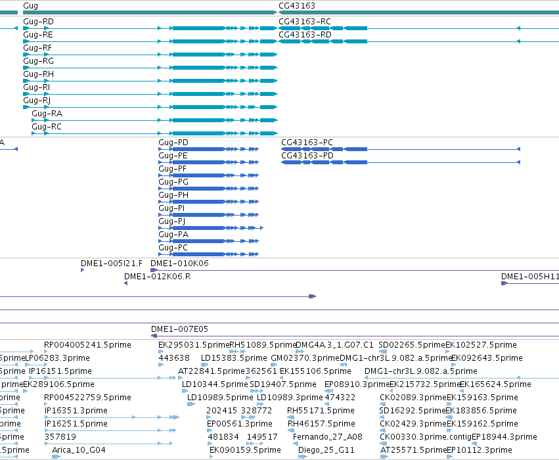Select the CG43163-RC transcript label
Image resolution: width=559 pixels, height=460 pixels.
point(304,22)
